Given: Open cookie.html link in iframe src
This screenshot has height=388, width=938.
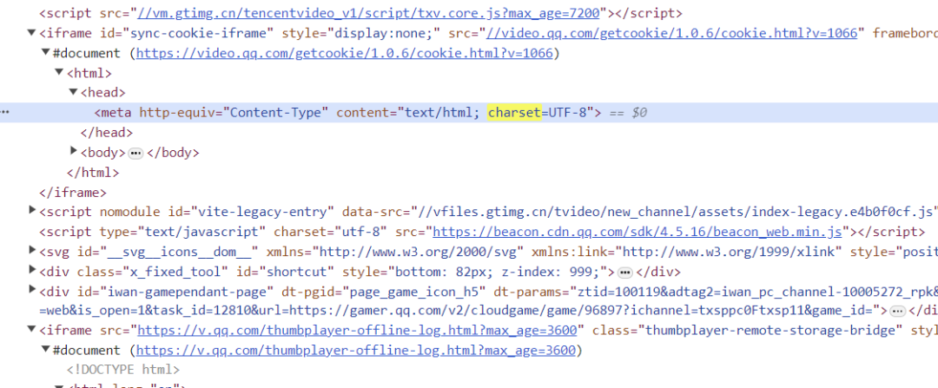Looking at the screenshot, I should click(x=671, y=33).
